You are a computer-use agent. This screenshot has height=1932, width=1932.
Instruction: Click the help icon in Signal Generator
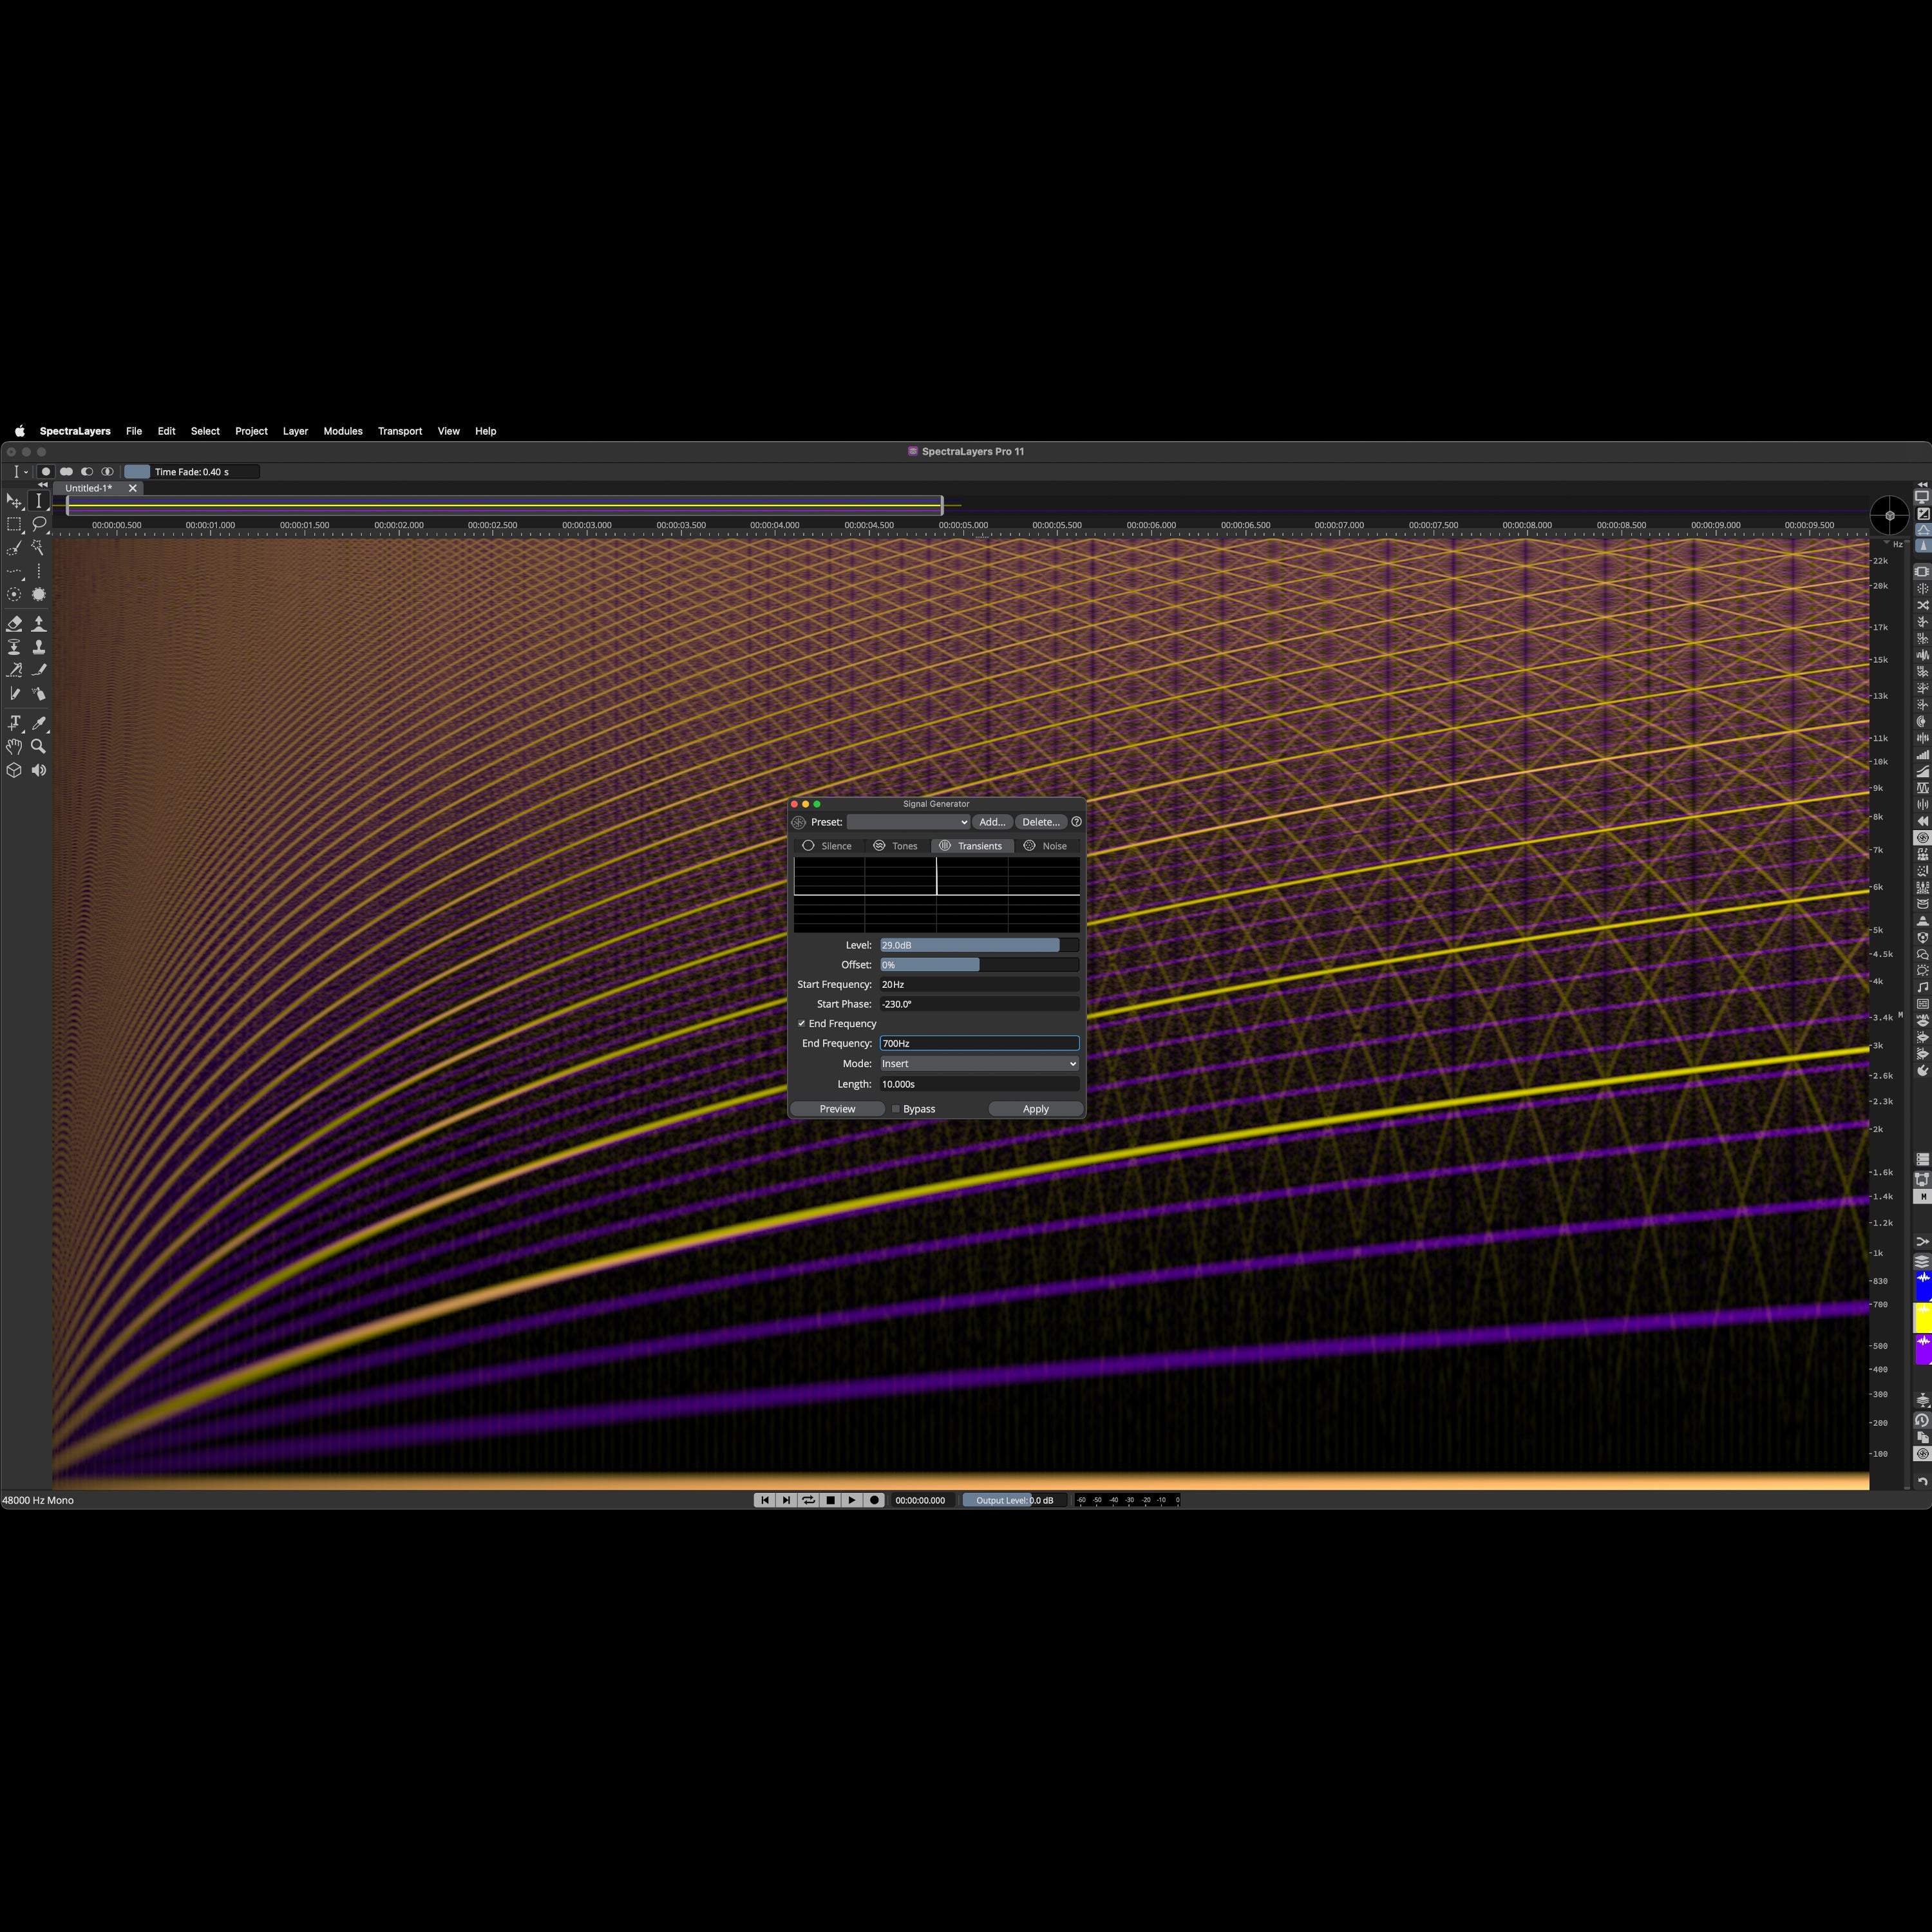(x=1076, y=822)
